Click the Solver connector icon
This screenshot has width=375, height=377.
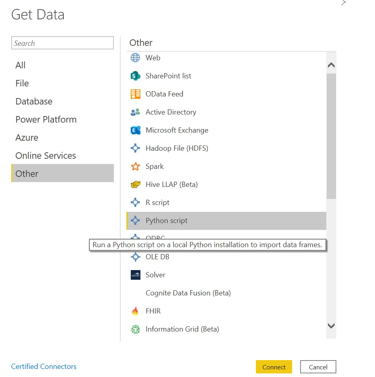(135, 275)
